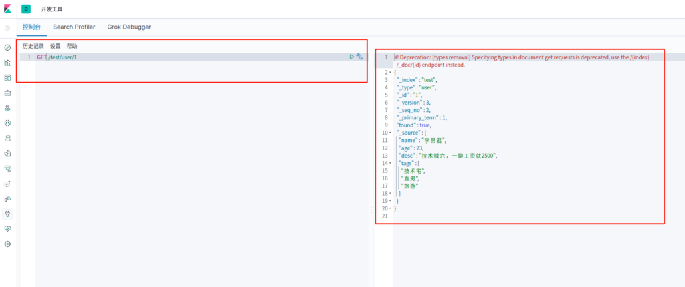Click the pane resize handle between editors
Viewport: 685px width, 287px height.
tap(371, 210)
